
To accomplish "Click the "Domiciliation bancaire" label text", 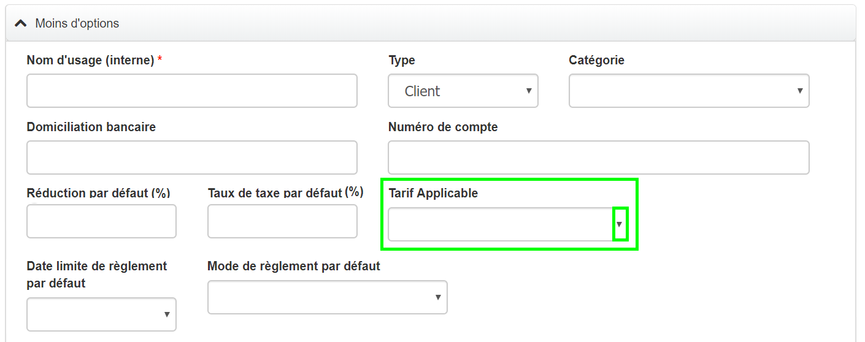I will [x=91, y=127].
